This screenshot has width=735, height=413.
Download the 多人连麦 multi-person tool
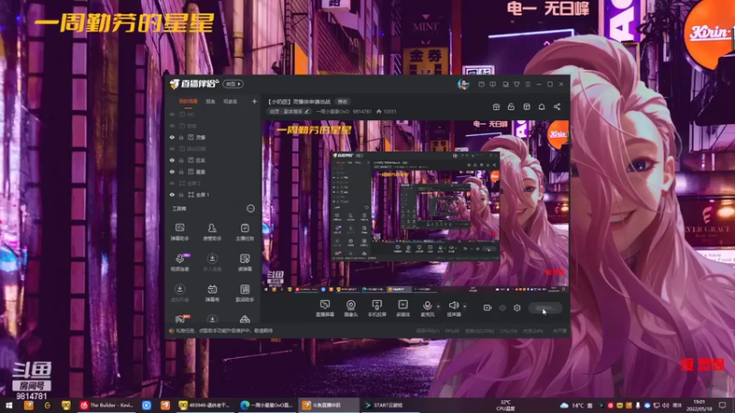(212, 262)
